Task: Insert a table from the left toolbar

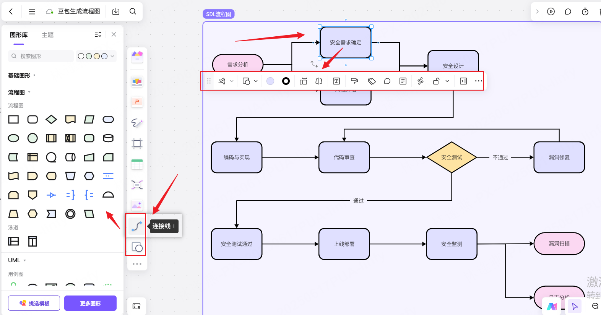Action: (137, 164)
